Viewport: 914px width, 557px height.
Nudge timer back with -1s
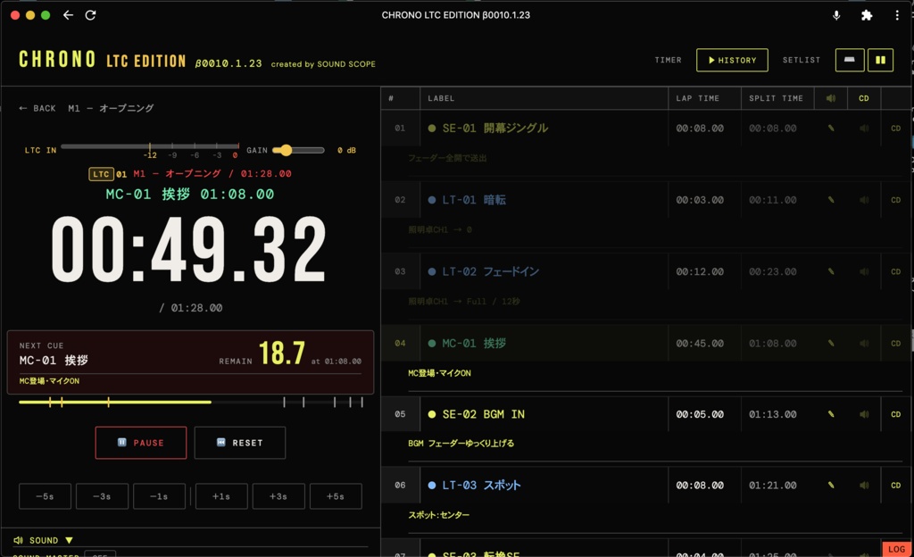(159, 496)
